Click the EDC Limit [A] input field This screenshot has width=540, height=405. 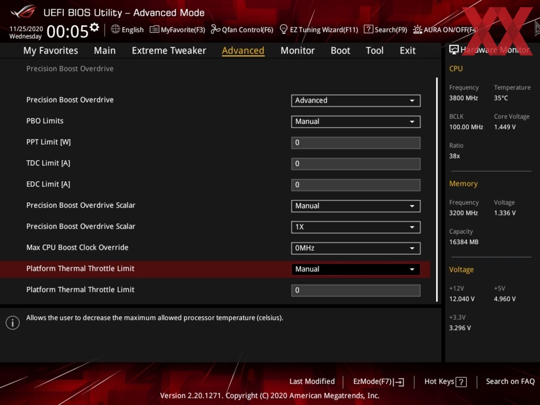tap(356, 185)
